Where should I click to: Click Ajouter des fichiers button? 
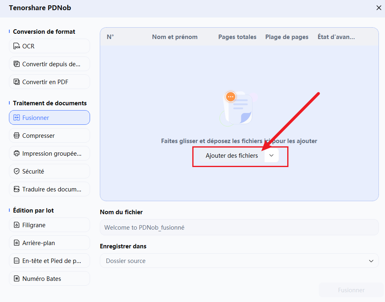232,155
